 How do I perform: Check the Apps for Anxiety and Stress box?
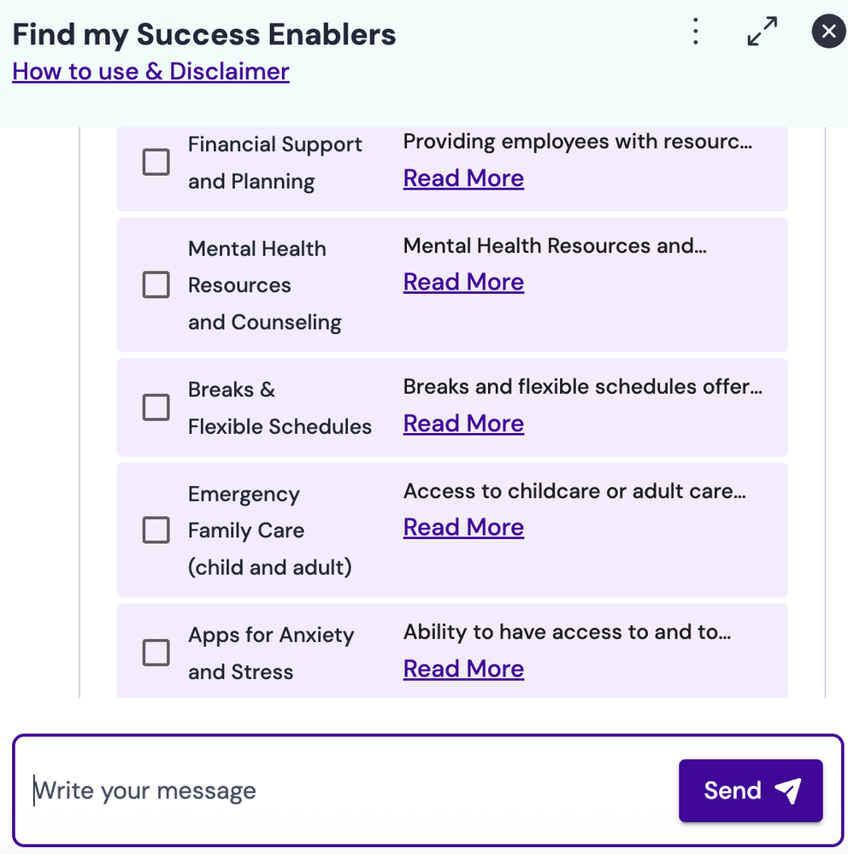click(156, 653)
